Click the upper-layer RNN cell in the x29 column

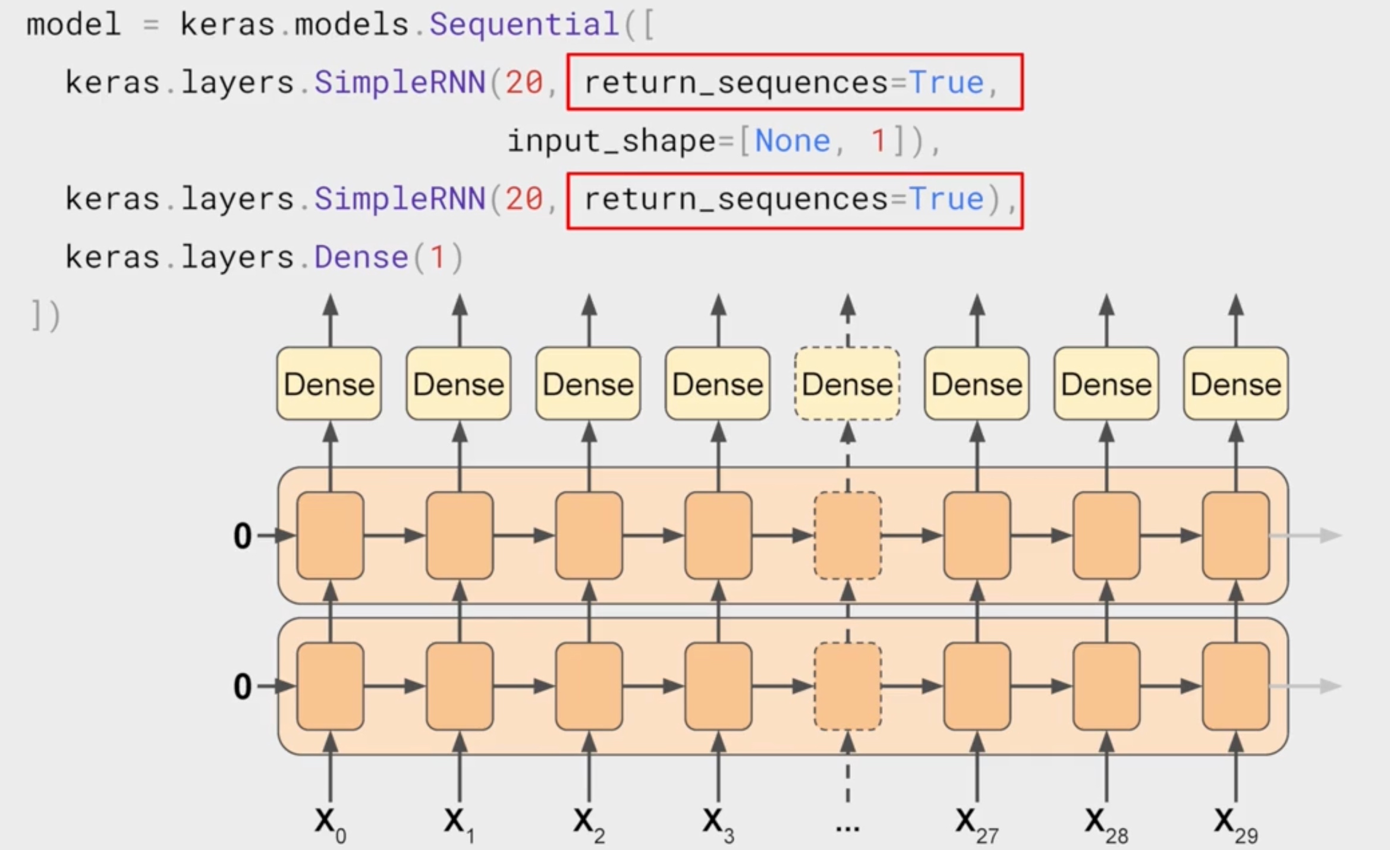(1236, 536)
